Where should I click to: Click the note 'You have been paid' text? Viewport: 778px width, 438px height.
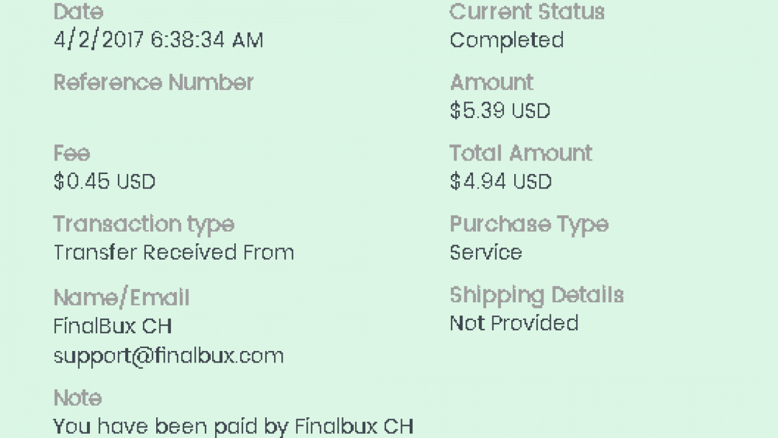tap(233, 426)
